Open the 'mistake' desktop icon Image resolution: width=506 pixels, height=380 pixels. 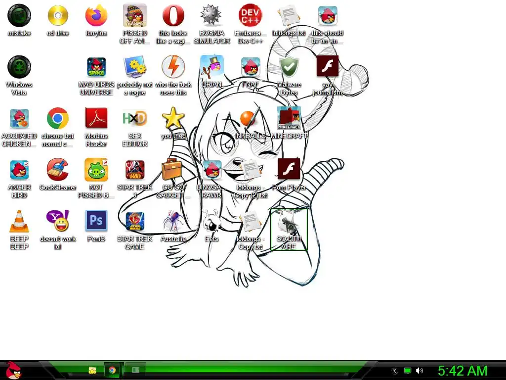pyautogui.click(x=19, y=15)
